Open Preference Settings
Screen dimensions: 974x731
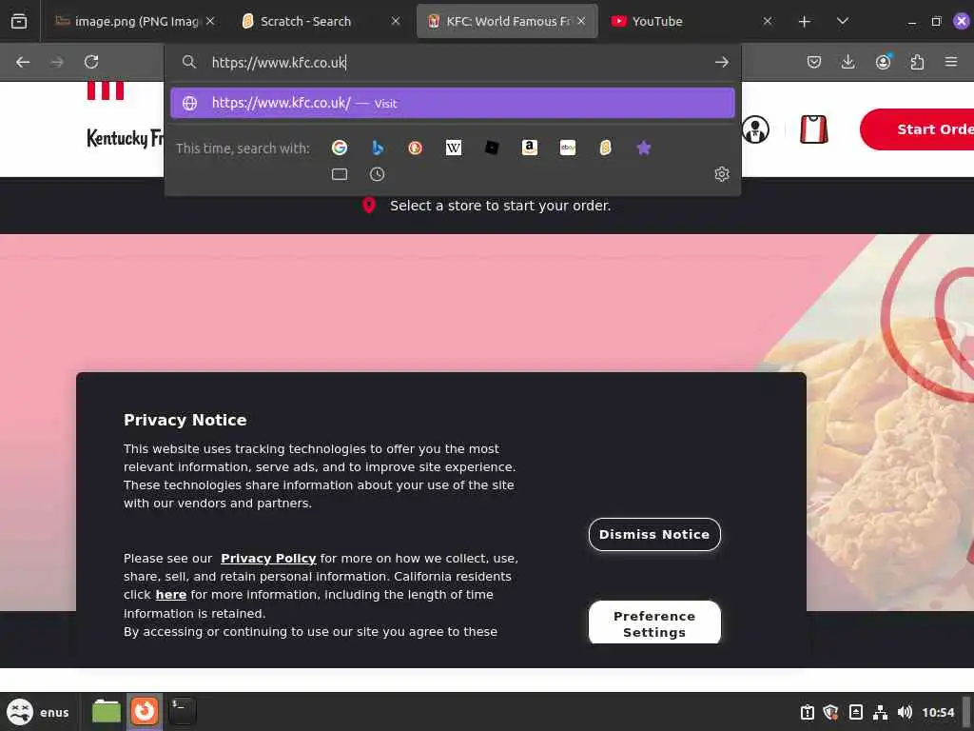(x=654, y=623)
